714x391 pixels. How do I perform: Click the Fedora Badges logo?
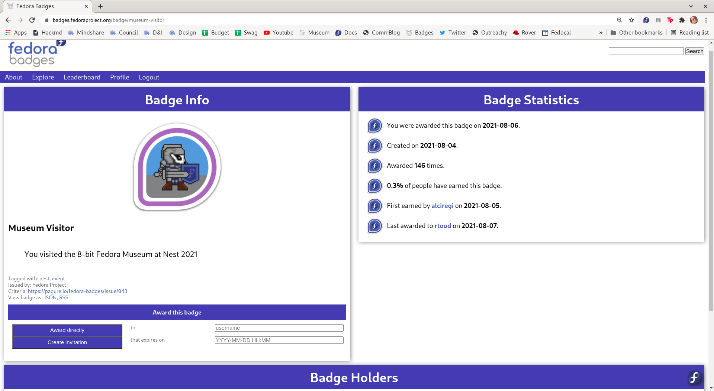pyautogui.click(x=37, y=53)
